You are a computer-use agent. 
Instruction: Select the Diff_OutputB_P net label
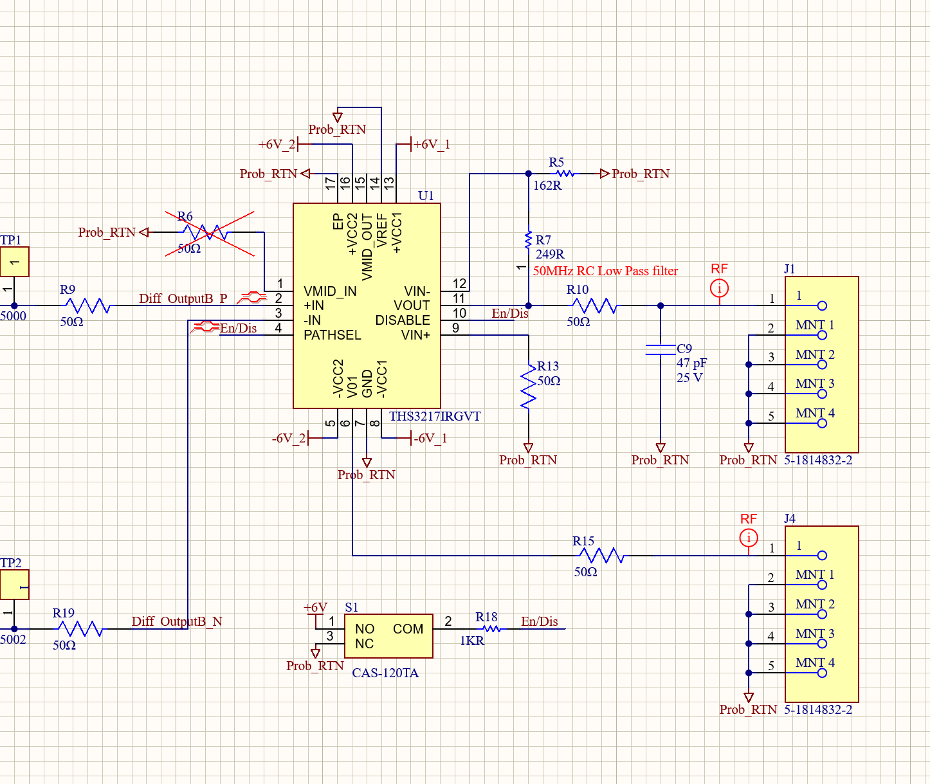click(x=183, y=298)
